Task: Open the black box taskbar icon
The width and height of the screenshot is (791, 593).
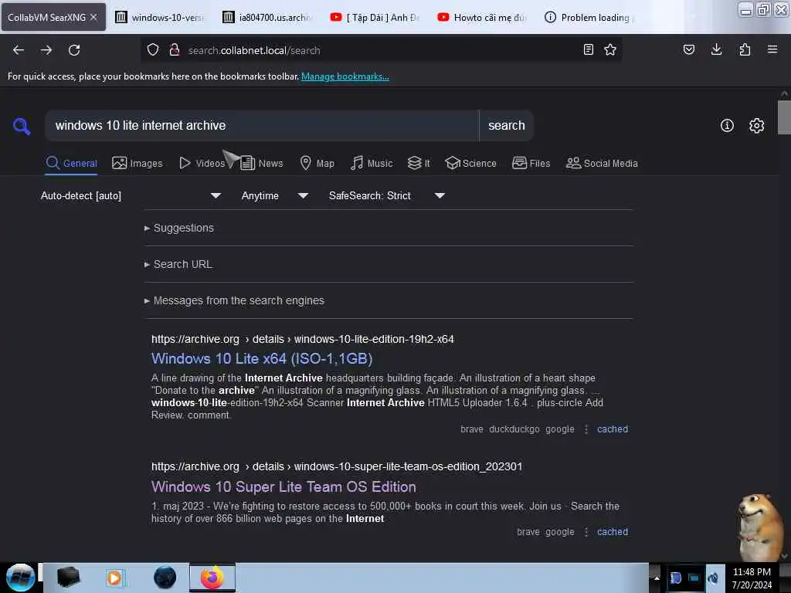Action: pos(68,578)
